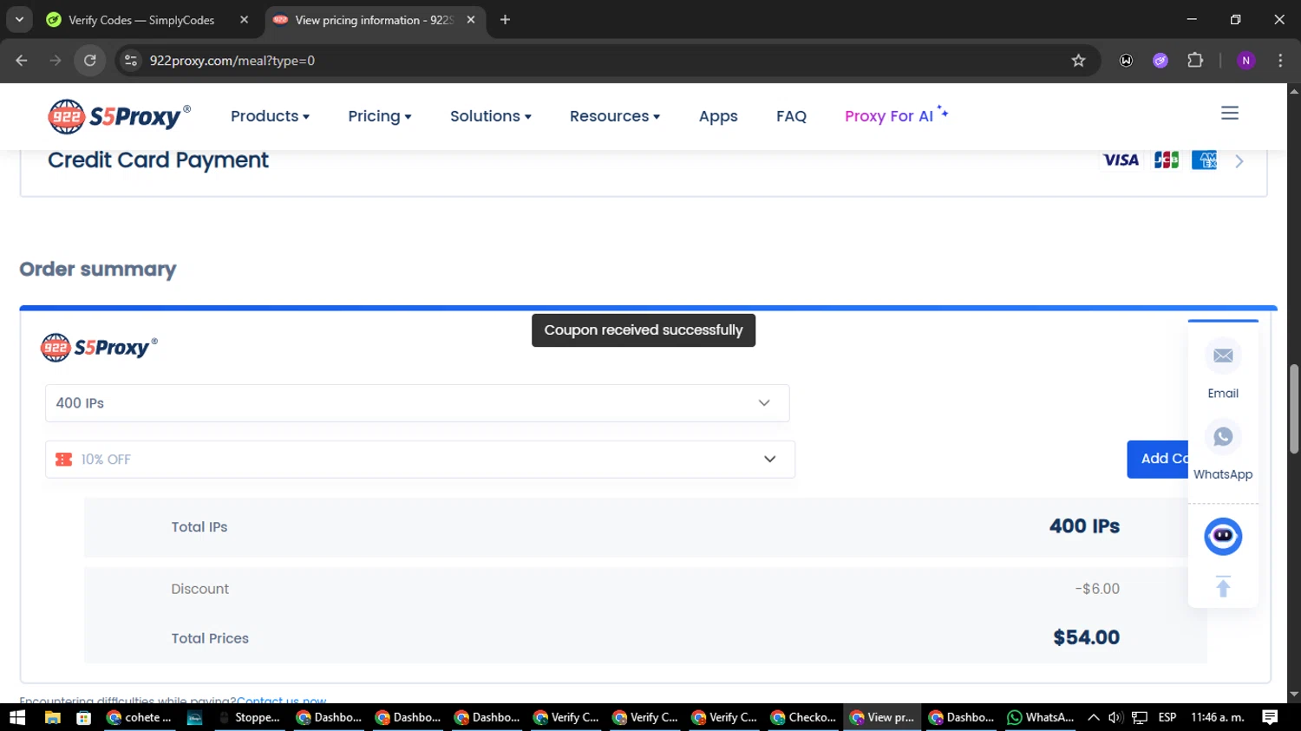Open Chrome profile avatar N

click(1246, 61)
